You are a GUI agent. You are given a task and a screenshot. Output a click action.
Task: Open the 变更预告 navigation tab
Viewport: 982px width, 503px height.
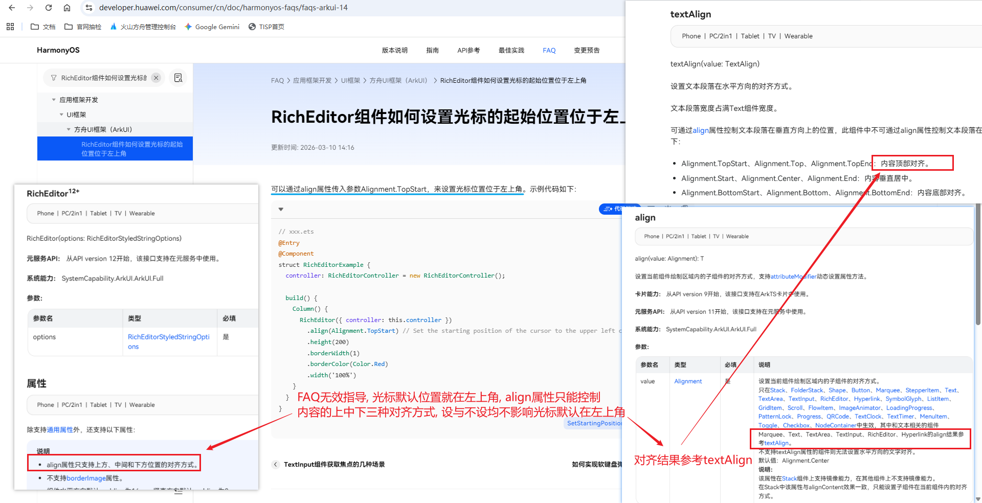tap(587, 50)
